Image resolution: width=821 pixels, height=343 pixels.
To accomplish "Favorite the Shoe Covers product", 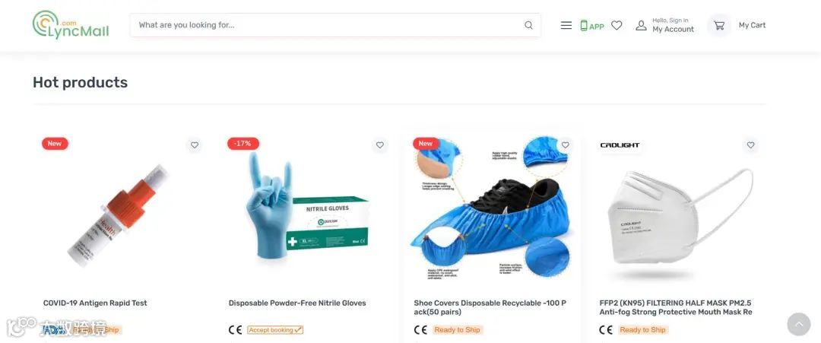I will pyautogui.click(x=565, y=145).
